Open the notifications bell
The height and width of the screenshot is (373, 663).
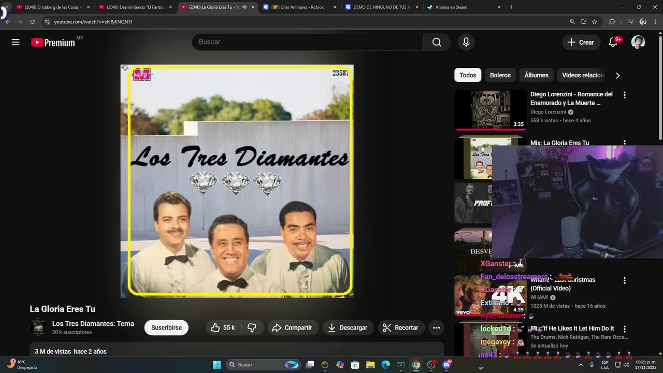click(x=613, y=42)
